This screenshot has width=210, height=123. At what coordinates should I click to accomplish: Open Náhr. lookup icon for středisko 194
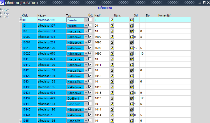(x=132, y=76)
